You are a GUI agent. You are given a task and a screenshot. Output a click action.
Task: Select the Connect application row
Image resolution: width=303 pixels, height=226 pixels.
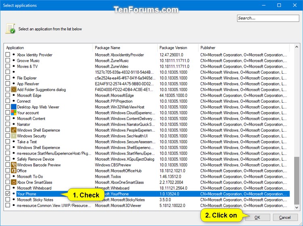click(147, 101)
